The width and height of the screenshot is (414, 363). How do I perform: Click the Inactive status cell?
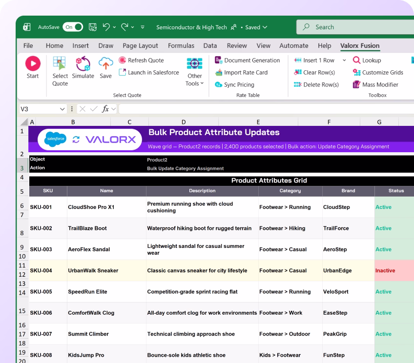[394, 270]
